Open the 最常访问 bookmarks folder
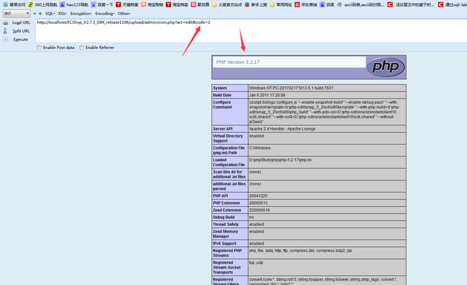Viewport: 467px width, 285px height. click(14, 4)
